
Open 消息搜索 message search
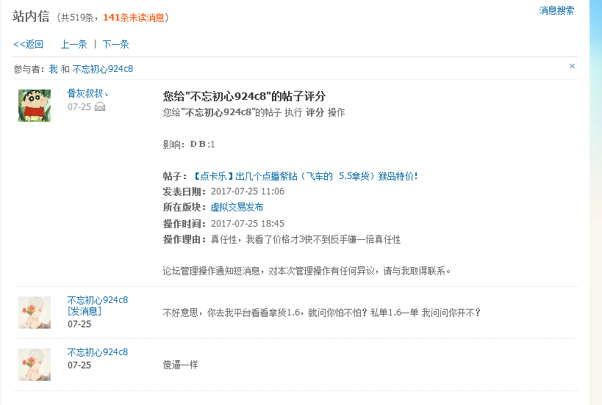[x=556, y=11]
